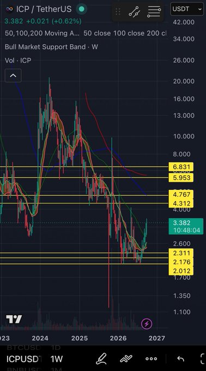Open the indicators chart icon in bottom bar
The image size is (206, 371).
coord(126,359)
